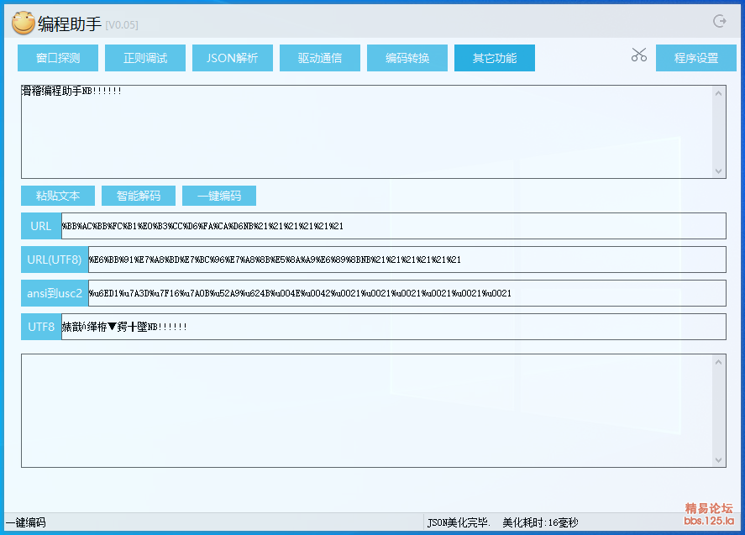Click the exit icon at top right
The image size is (745, 535).
pos(719,22)
